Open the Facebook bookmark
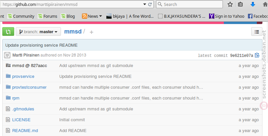Screen dimensions: 268x136 (258, 16)
